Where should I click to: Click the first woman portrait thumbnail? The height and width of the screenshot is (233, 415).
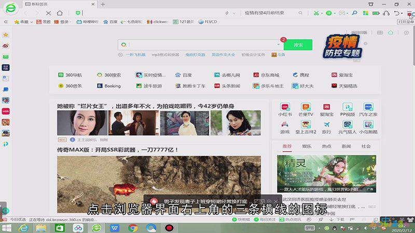[82, 123]
